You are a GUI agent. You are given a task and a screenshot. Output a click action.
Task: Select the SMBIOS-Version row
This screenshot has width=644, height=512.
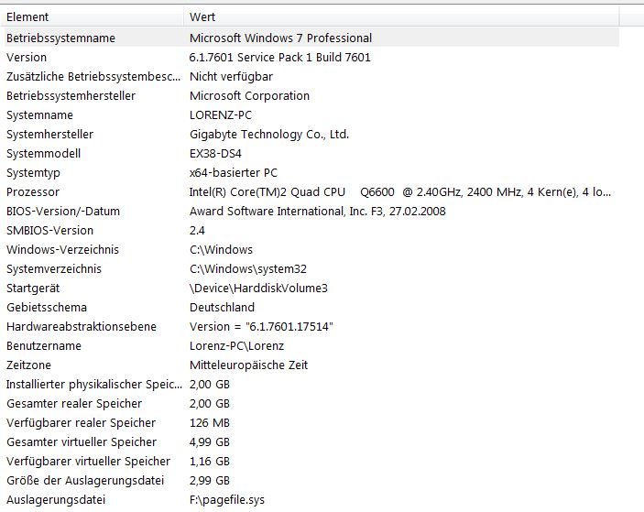[49, 230]
